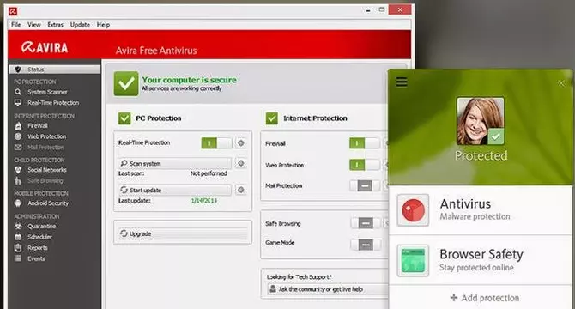Viewport: 575px width, 309px height.
Task: Open Real-Time Protection settings gear
Action: tap(240, 143)
